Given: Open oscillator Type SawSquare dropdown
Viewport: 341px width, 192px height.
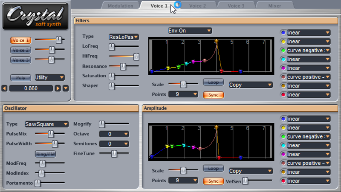Looking at the screenshot, I should click(46, 124).
